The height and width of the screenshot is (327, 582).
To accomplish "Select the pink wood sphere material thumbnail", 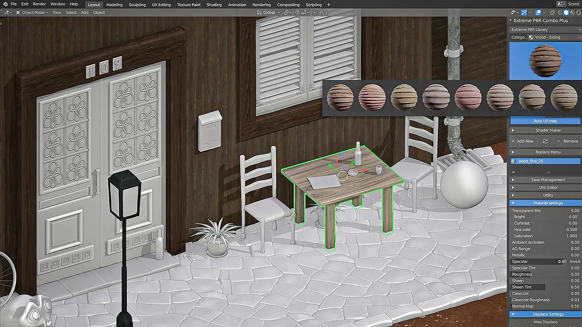I will [x=468, y=97].
